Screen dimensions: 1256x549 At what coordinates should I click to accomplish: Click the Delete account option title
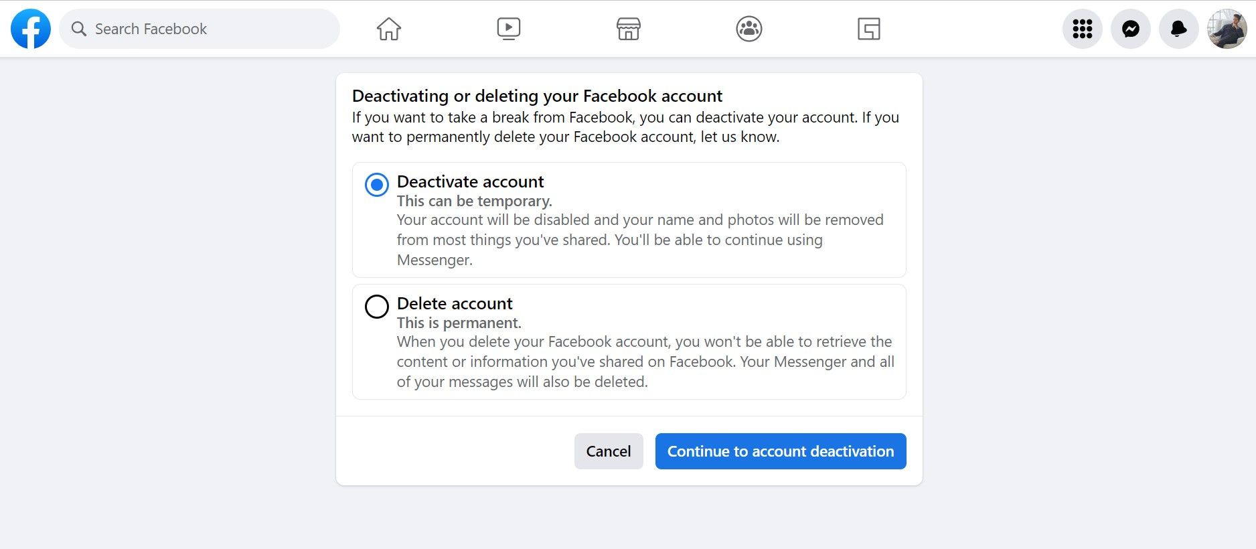click(x=454, y=303)
